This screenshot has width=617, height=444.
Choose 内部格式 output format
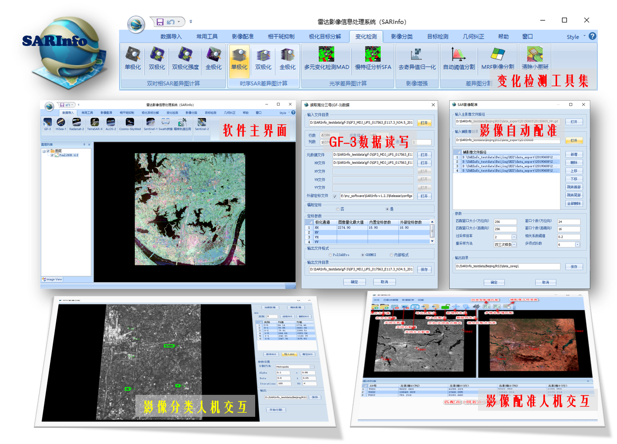click(x=391, y=255)
